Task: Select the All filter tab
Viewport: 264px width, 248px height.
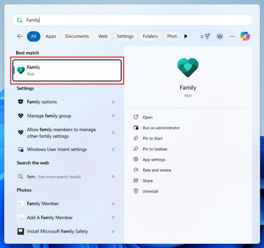Action: tap(34, 36)
